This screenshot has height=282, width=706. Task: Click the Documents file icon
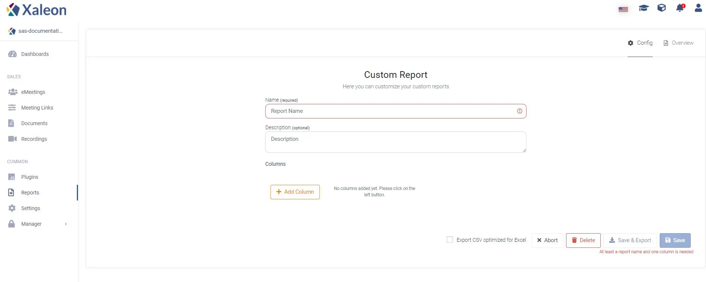[x=11, y=123]
